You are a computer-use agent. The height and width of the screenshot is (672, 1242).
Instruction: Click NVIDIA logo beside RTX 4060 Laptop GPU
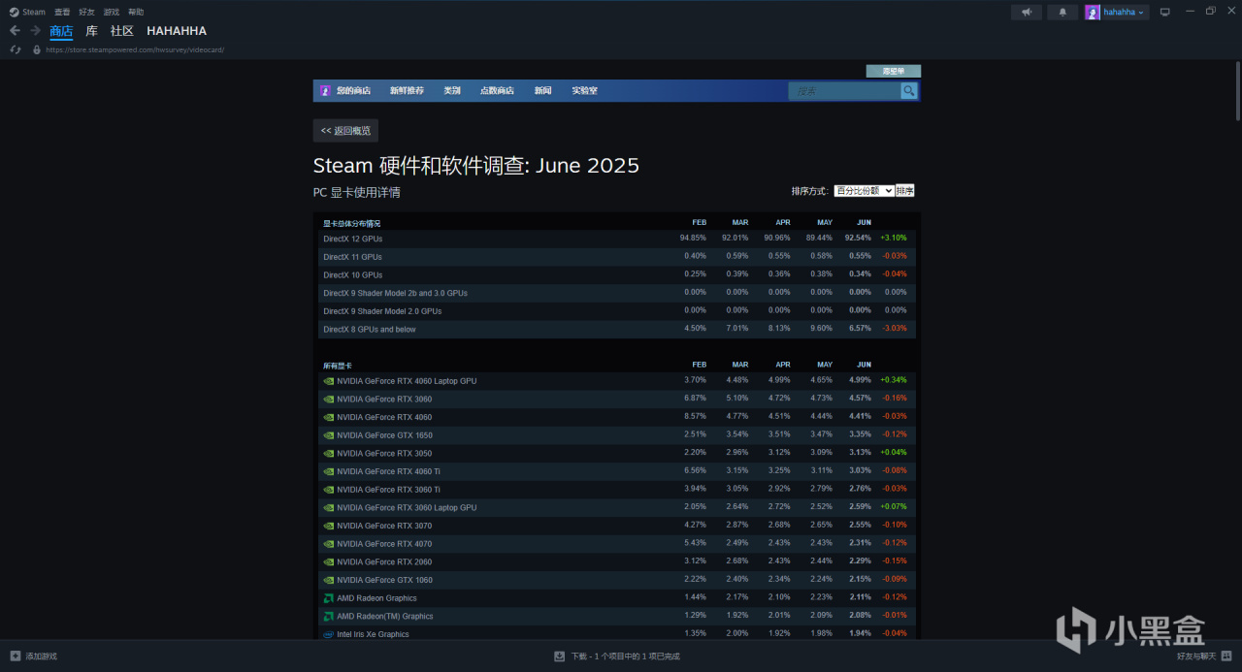pos(329,381)
